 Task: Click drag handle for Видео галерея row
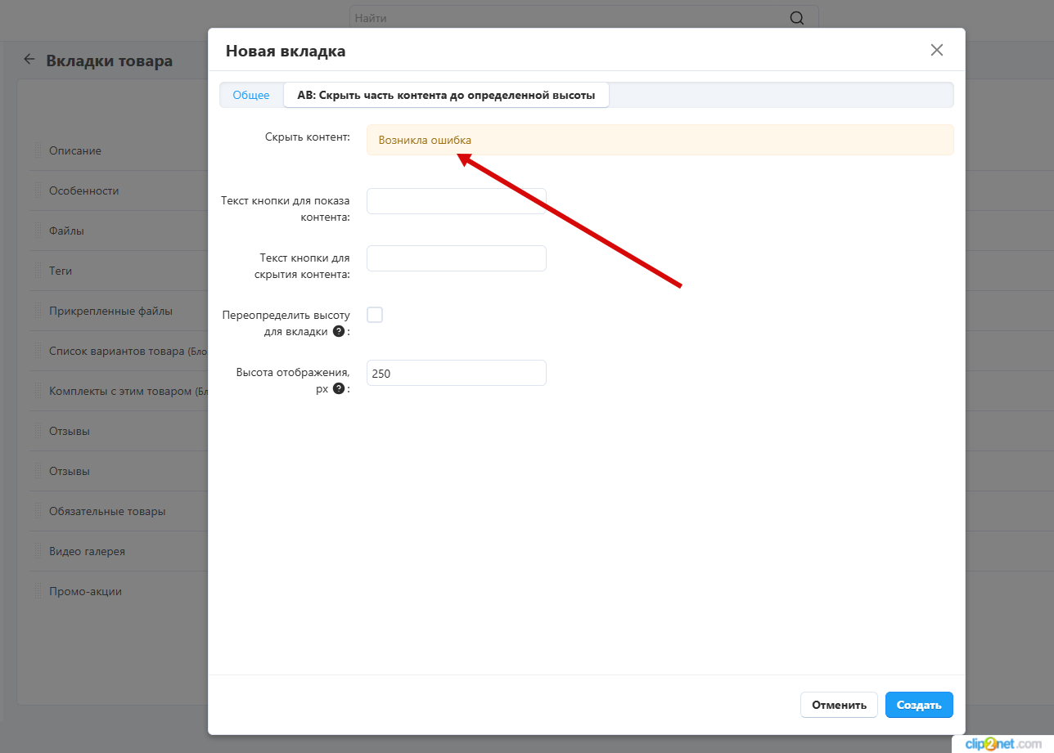pos(38,551)
